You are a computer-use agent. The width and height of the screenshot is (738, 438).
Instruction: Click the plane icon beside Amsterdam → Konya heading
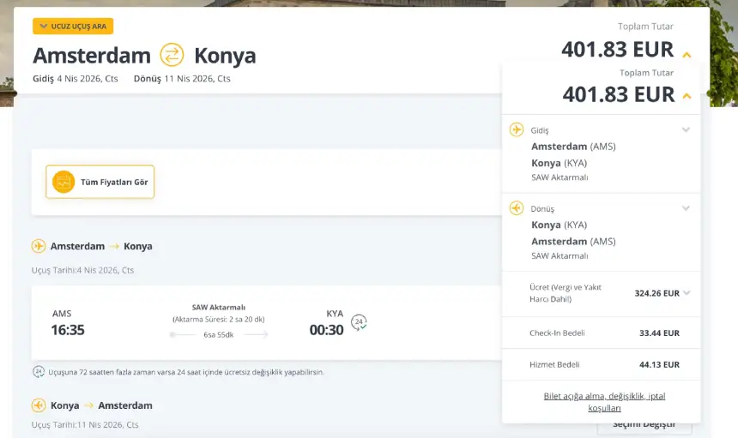(x=39, y=246)
